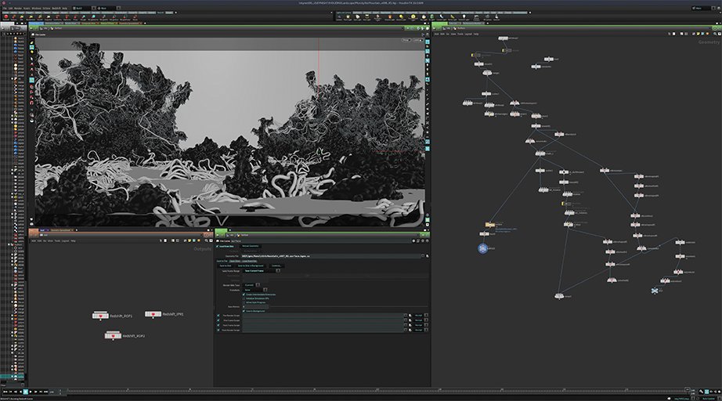Select the Volume Light shelf tool
Image resolution: width=722 pixels, height=401 pixels.
point(390,17)
